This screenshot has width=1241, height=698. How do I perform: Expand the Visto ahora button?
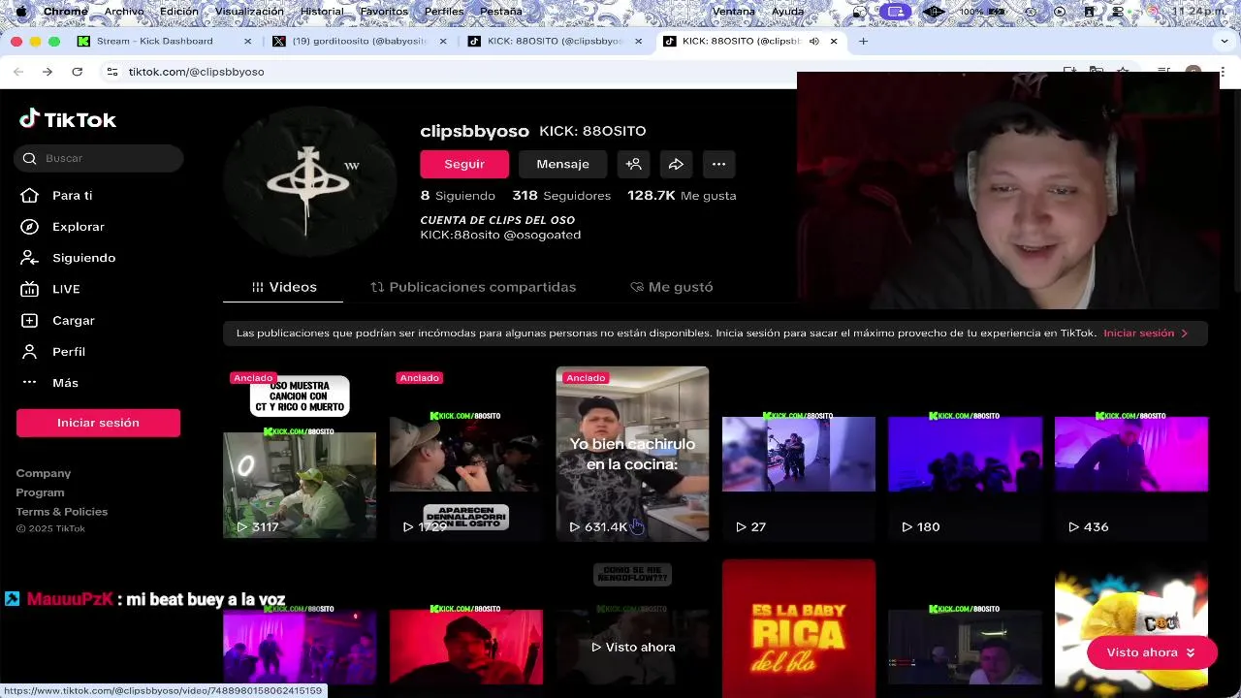1152,652
